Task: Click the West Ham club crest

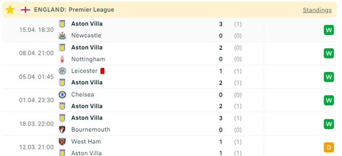Action: [62, 142]
